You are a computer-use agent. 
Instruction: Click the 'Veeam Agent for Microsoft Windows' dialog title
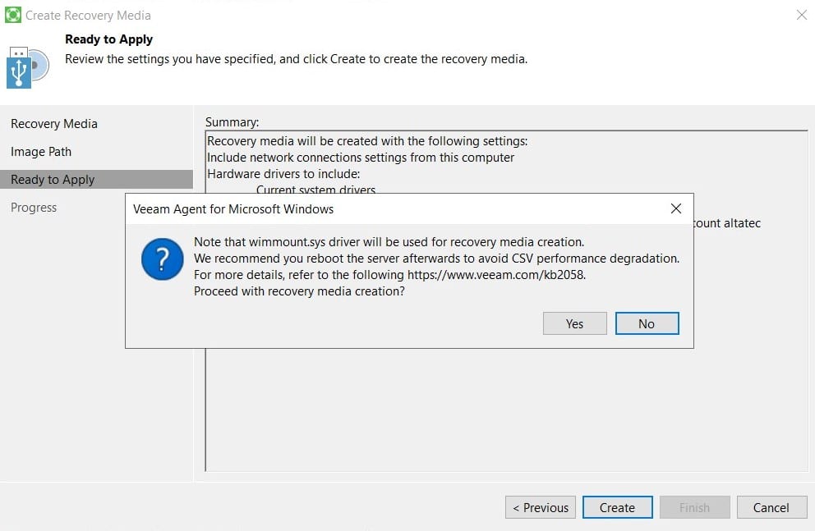(x=233, y=209)
